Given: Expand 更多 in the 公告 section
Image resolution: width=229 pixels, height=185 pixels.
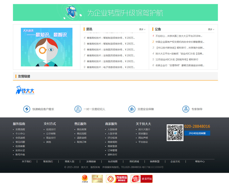Looking at the screenshot, I should (211, 29).
